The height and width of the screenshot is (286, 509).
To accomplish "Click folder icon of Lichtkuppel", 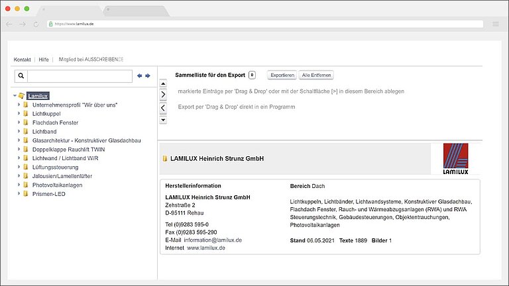I will tap(26, 113).
